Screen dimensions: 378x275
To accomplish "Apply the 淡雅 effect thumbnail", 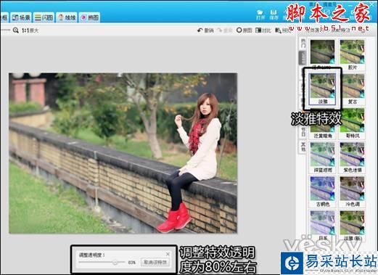I will pyautogui.click(x=323, y=89).
